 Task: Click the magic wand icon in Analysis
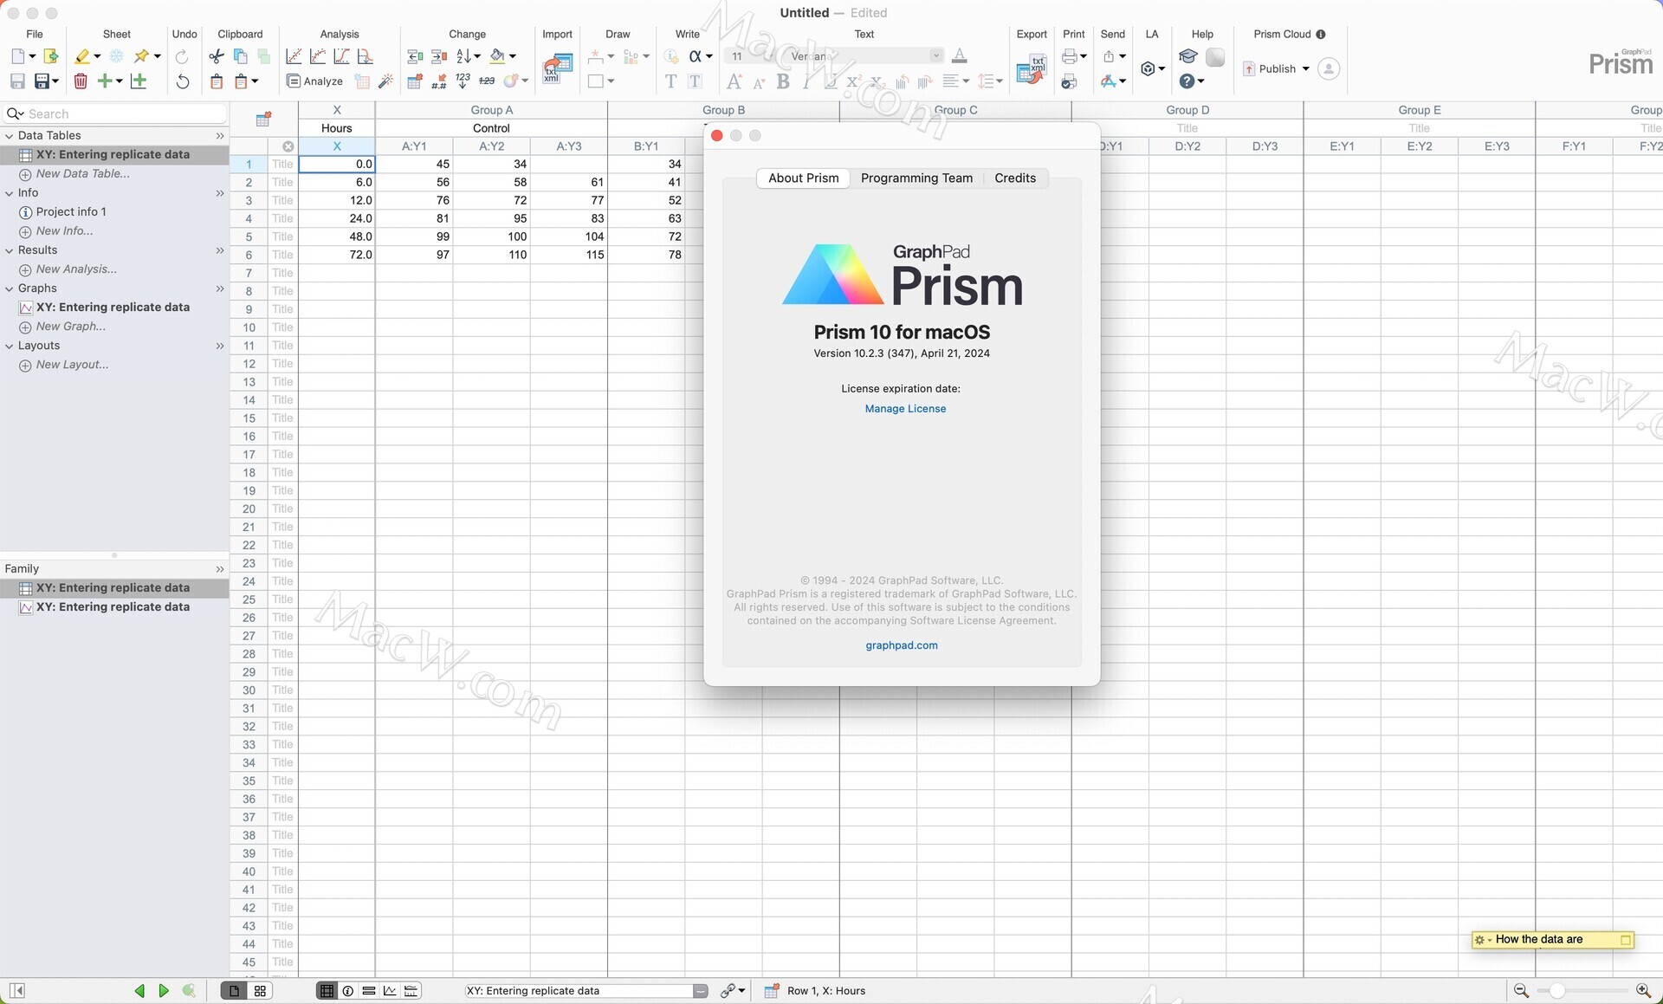coord(386,81)
